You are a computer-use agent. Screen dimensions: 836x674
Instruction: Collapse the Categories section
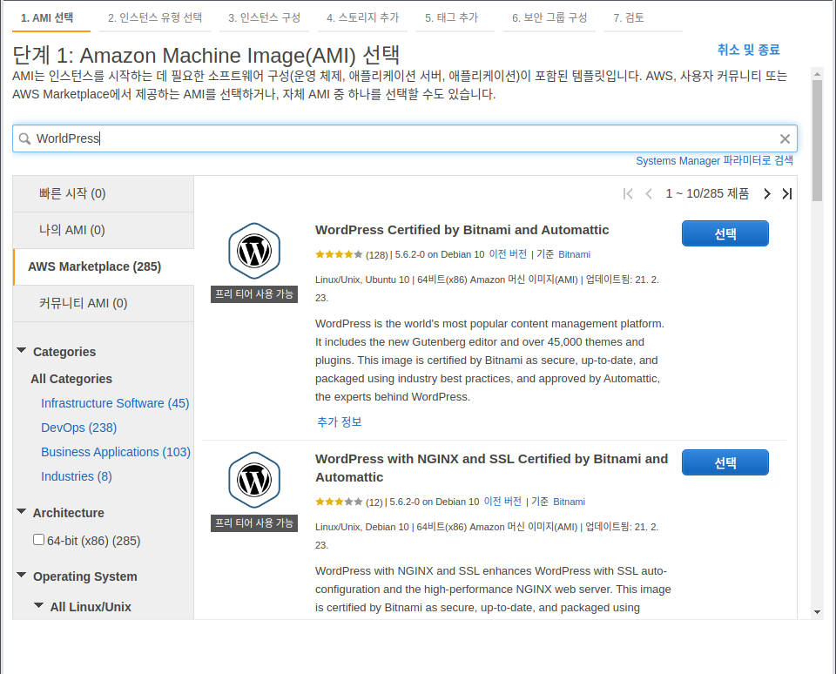tap(21, 350)
